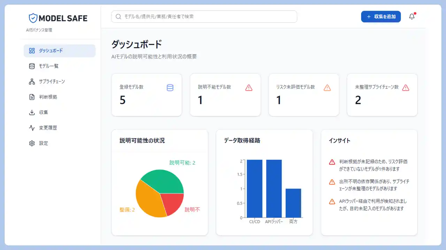Click the CI/CD bar in chart

click(x=254, y=189)
